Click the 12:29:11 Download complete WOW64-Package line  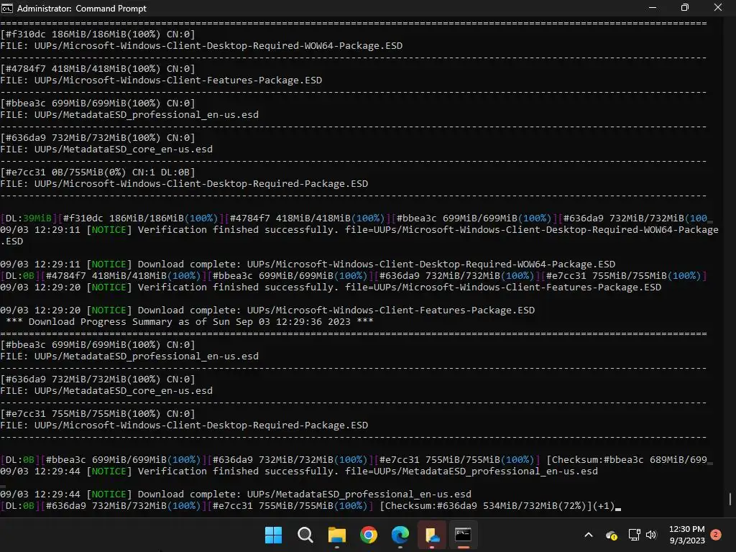tap(308, 264)
